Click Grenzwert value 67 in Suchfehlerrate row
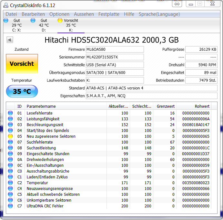Image resolution: width=223 pixels, height=220 pixels. tap(172, 142)
